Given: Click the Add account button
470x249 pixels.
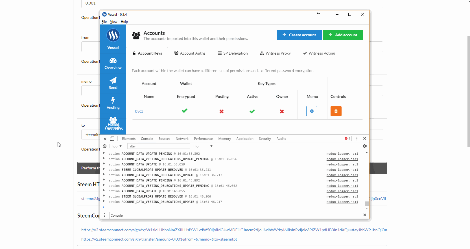Looking at the screenshot, I should tap(343, 35).
